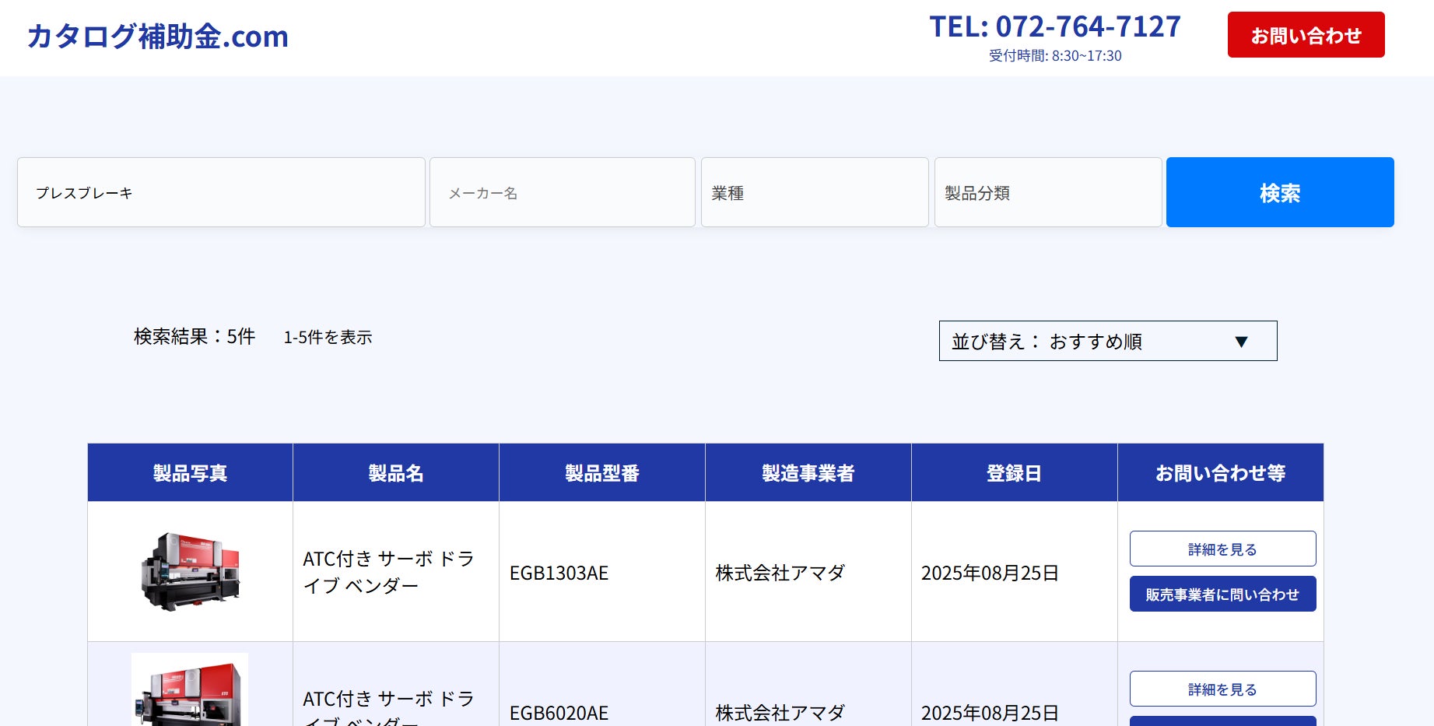Image resolution: width=1434 pixels, height=726 pixels.
Task: Click 株式会社アマダ in EGB6020AE row
Action: 780,713
